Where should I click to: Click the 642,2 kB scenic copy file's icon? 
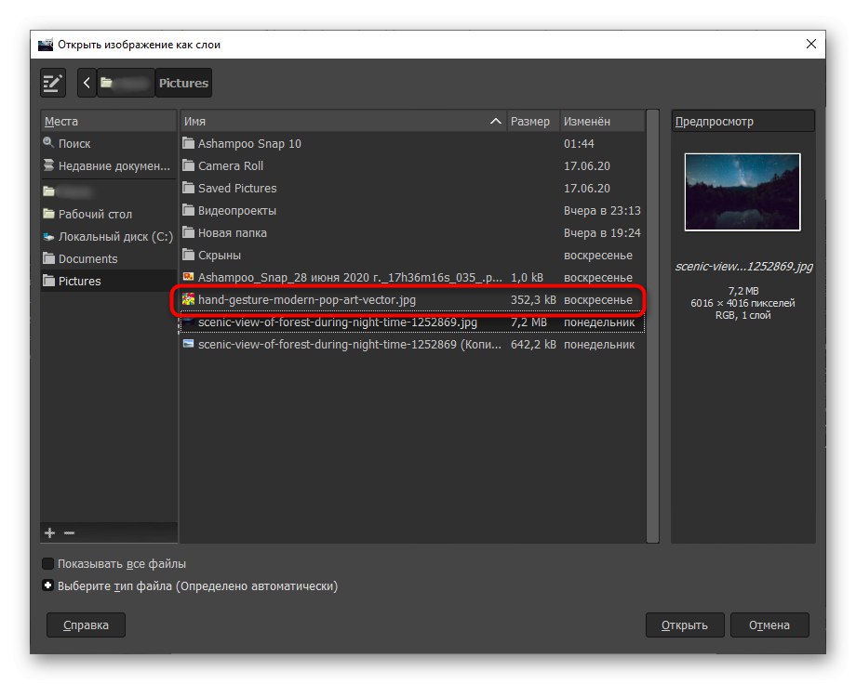tap(188, 344)
